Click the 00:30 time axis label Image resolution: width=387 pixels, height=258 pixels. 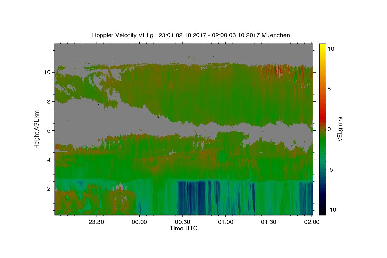pyautogui.click(x=183, y=222)
